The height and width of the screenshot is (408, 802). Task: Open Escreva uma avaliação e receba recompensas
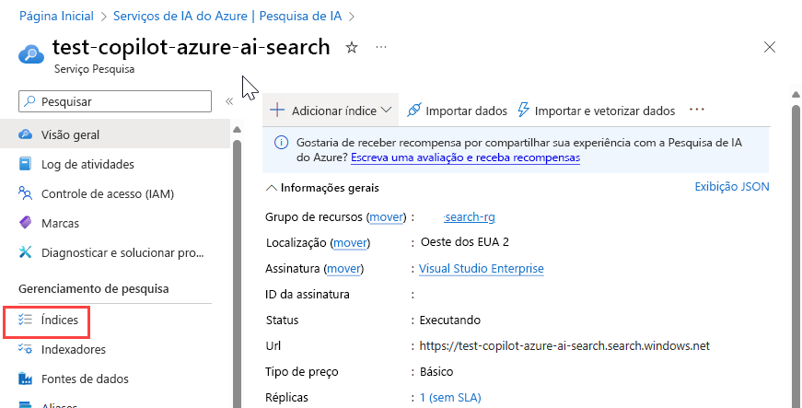(465, 157)
